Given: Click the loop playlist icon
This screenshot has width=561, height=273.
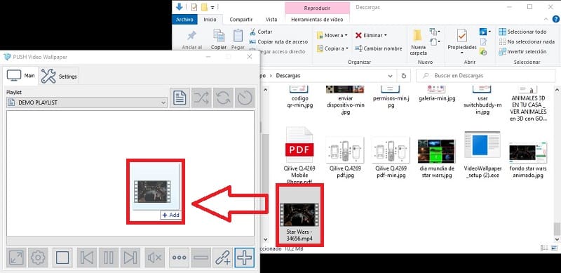Looking at the screenshot, I should [223, 98].
